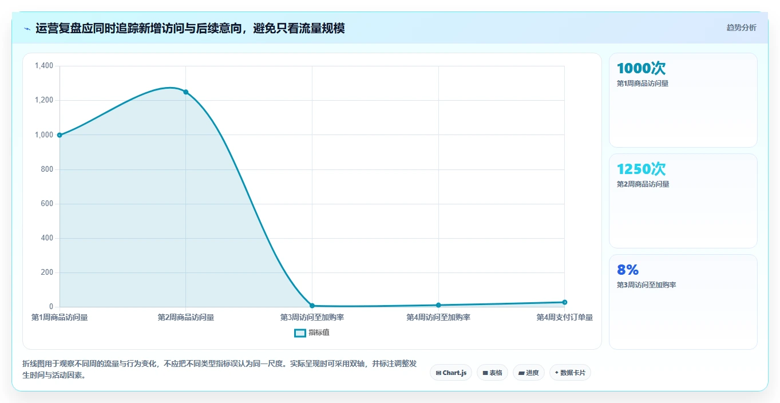Click the 1000次 card value
The height and width of the screenshot is (403, 780).
(641, 68)
